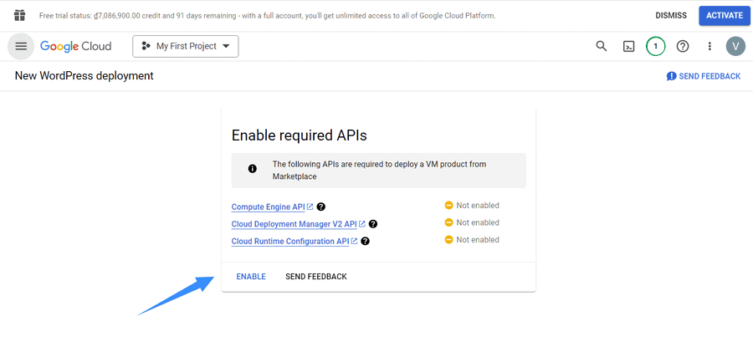
Task: Click the gift icon in trial banner
Action: [x=20, y=15]
